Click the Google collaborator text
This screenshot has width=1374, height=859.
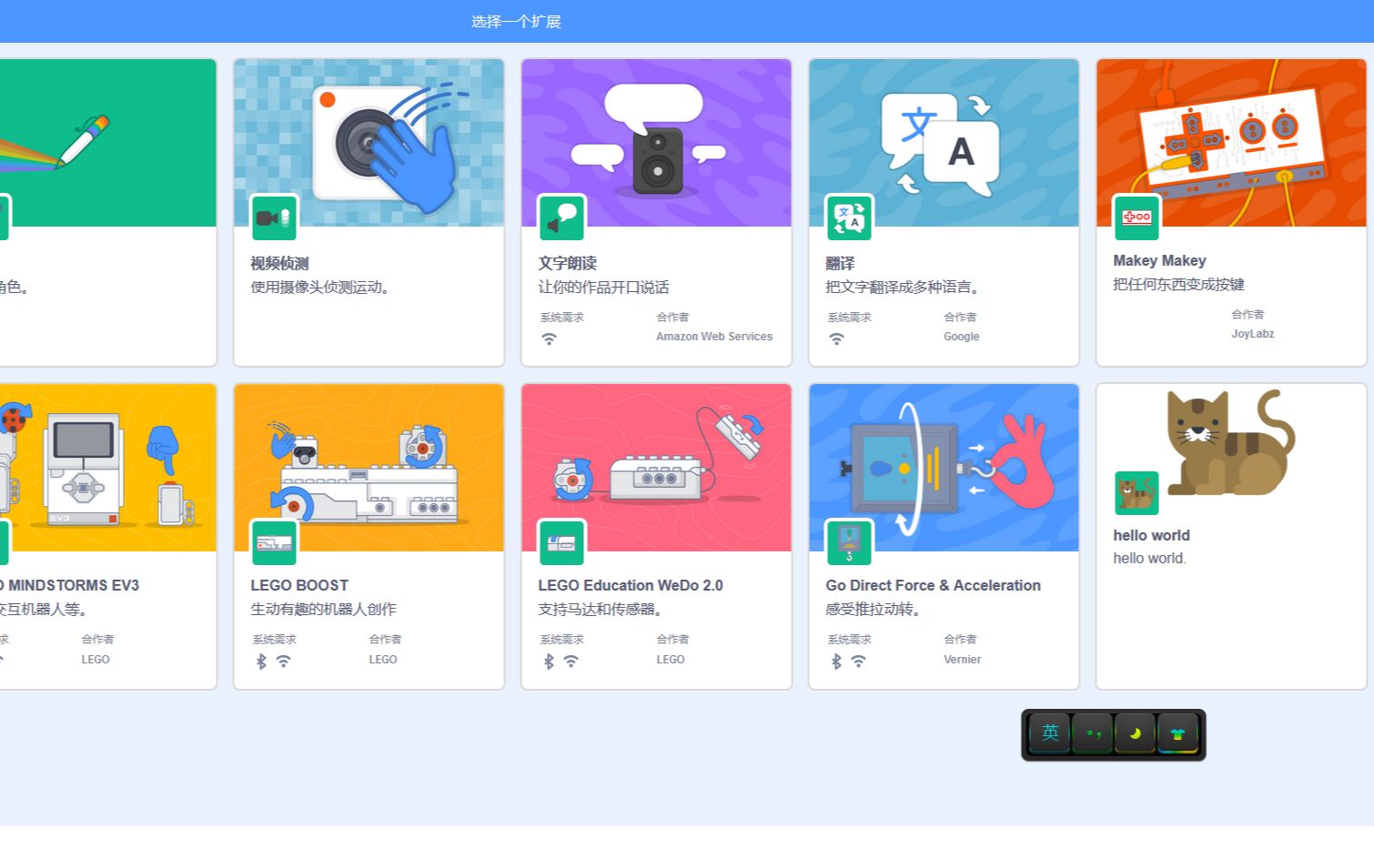[x=962, y=337]
